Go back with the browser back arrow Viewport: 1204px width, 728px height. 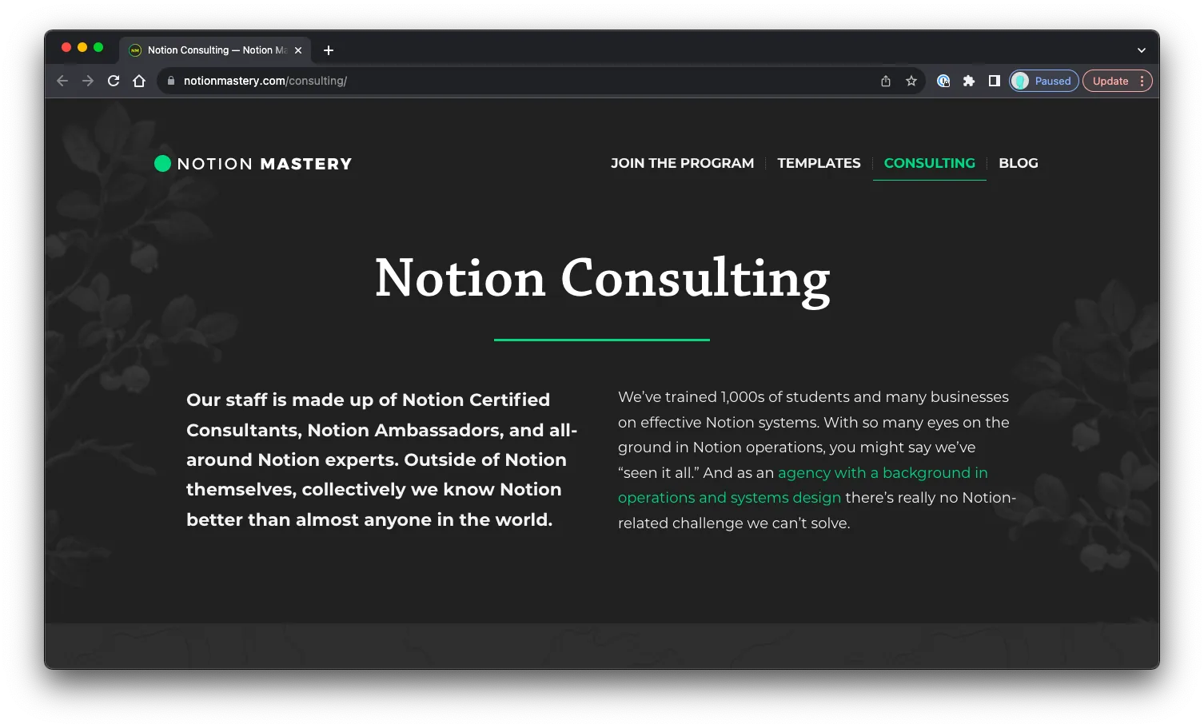[x=62, y=81]
